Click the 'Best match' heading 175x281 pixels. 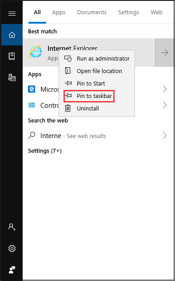(42, 31)
